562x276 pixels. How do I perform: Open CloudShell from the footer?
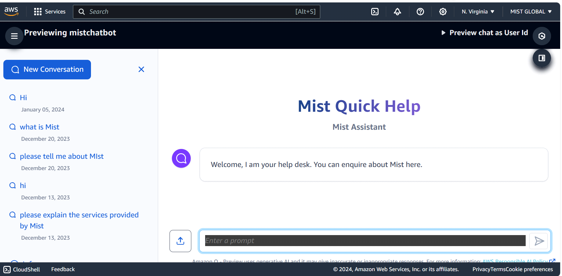(22, 269)
